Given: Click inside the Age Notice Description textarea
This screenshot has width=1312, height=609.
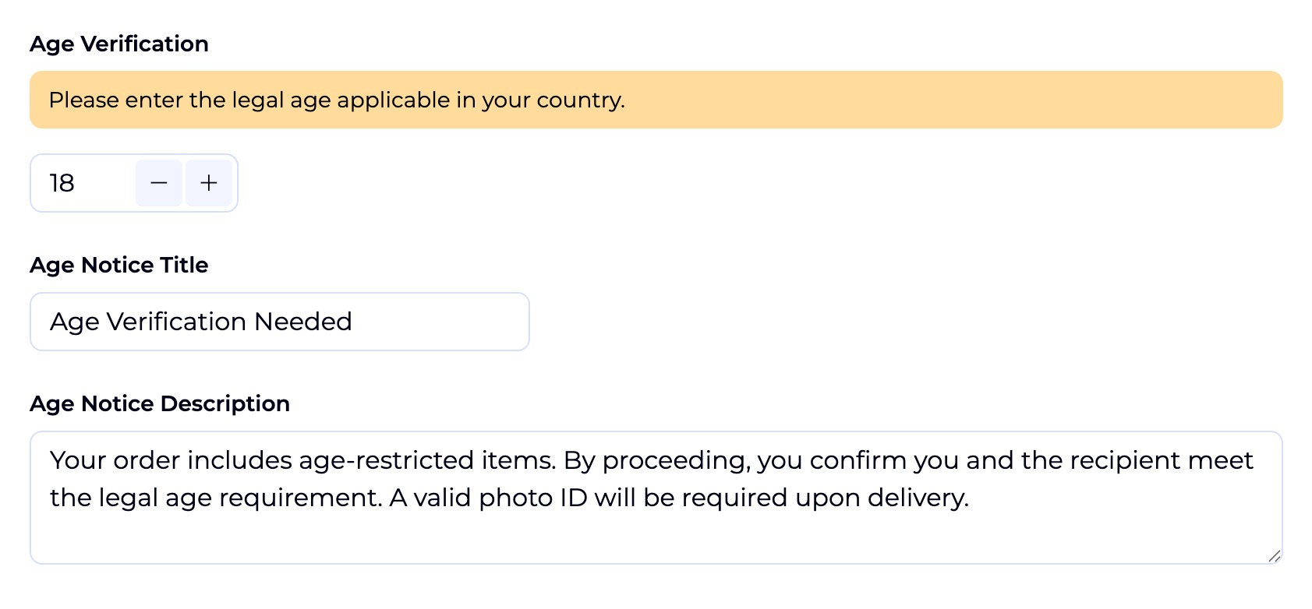Looking at the screenshot, I should pos(655,497).
